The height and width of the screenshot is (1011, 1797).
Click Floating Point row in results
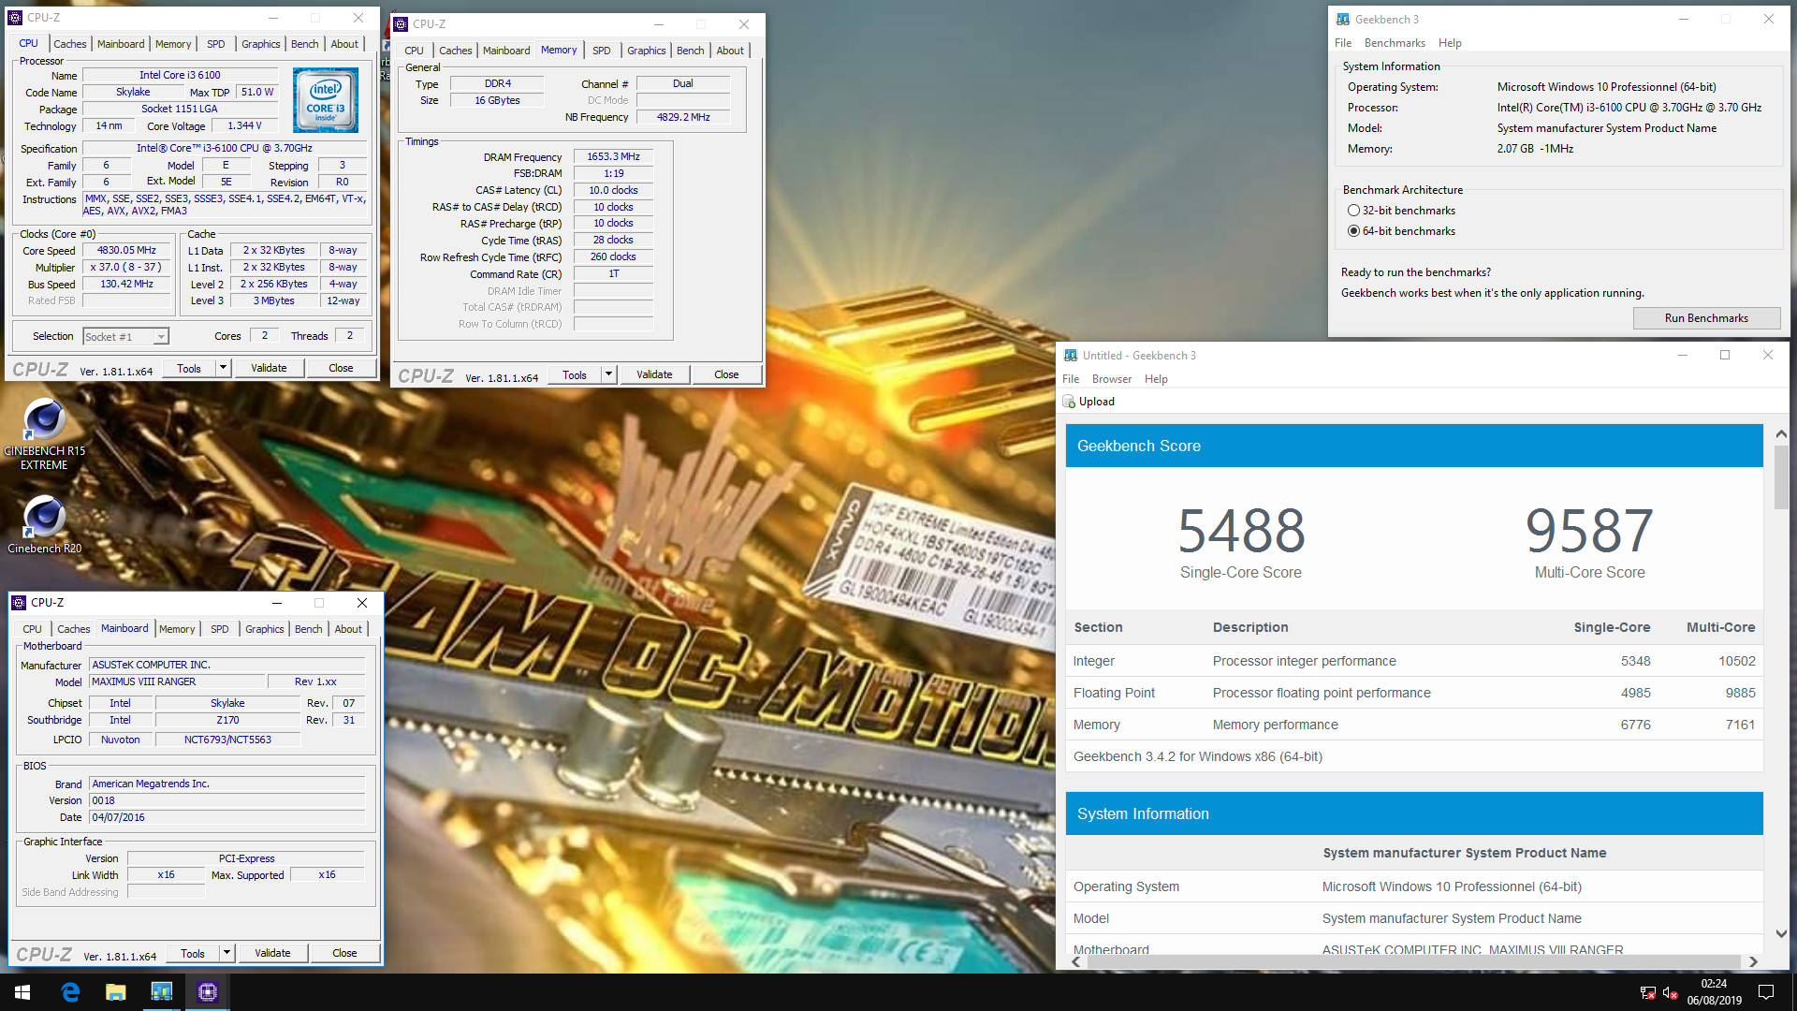[x=1414, y=693]
